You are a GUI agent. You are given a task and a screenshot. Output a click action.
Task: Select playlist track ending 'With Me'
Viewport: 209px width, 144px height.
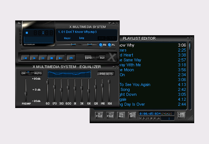pos(152,65)
